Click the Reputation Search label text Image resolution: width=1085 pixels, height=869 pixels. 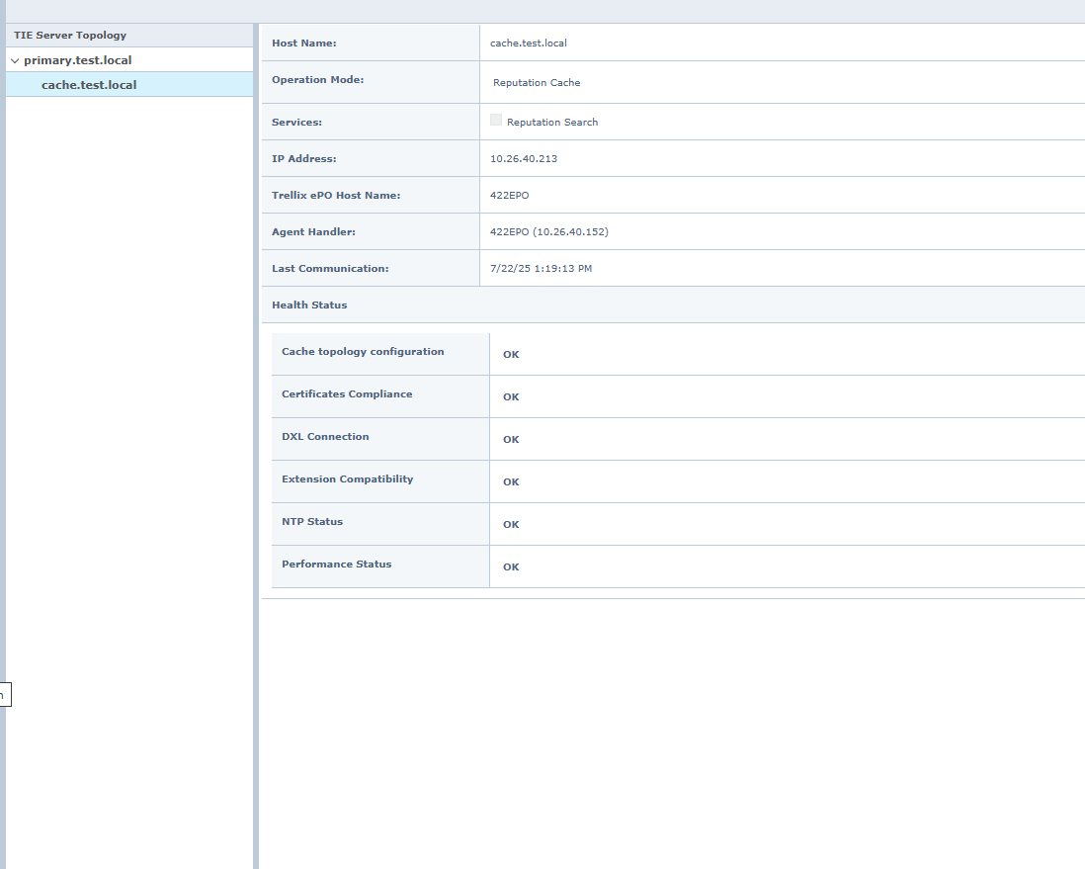[552, 123]
